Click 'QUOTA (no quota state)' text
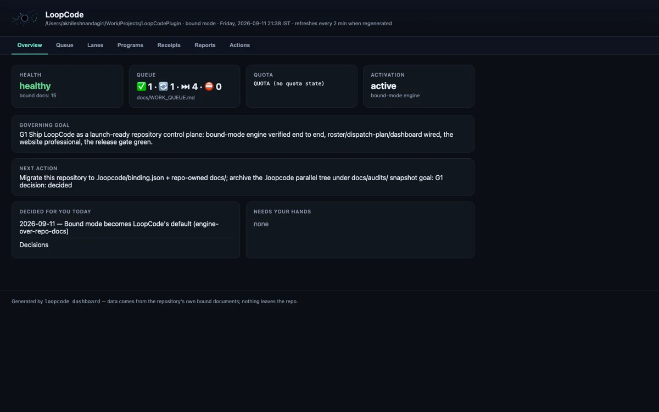 coord(289,83)
